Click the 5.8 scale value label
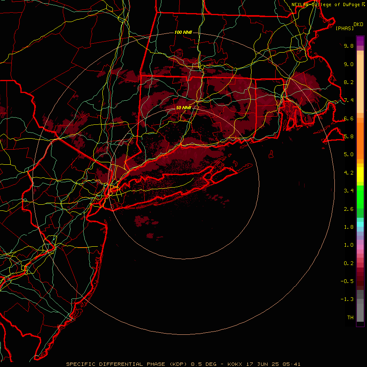The image size is (367, 367). tap(349, 137)
